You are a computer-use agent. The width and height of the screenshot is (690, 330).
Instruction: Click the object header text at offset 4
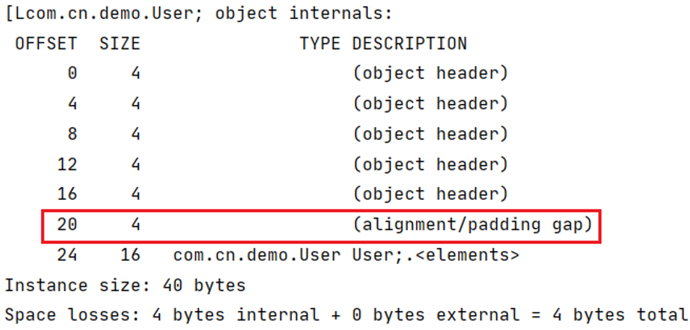[431, 103]
